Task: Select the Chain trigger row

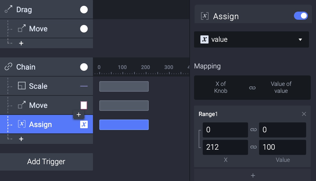Action: coord(46,67)
